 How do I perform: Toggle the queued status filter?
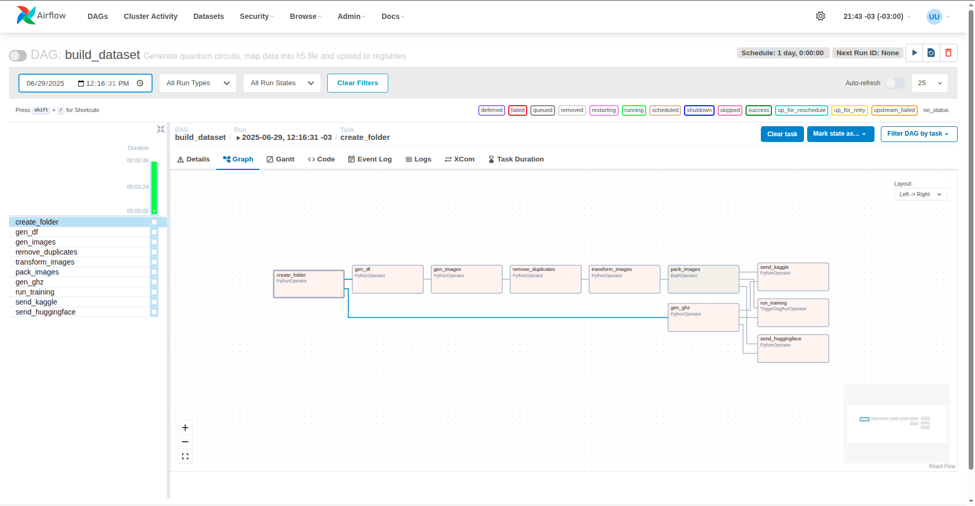542,110
